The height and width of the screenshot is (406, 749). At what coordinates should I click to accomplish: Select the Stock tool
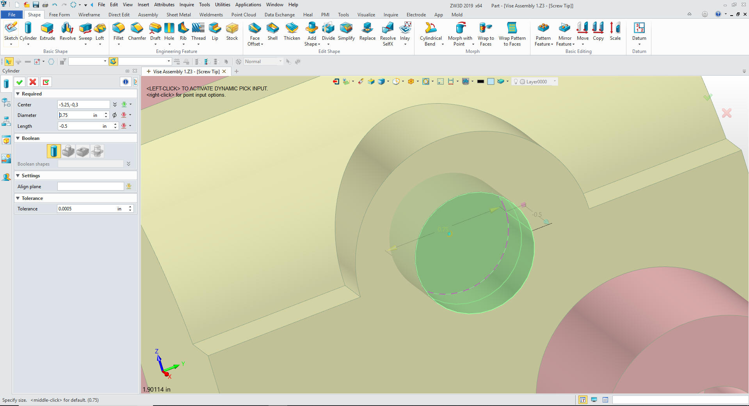[232, 31]
